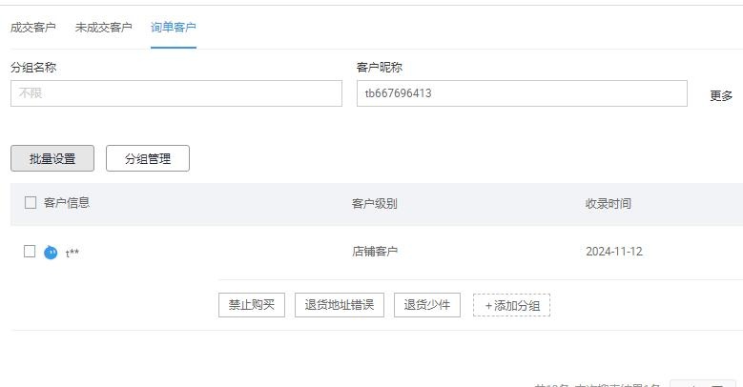Select the 禁止购买 group tag
Viewport: 743px width, 387px height.
point(252,305)
